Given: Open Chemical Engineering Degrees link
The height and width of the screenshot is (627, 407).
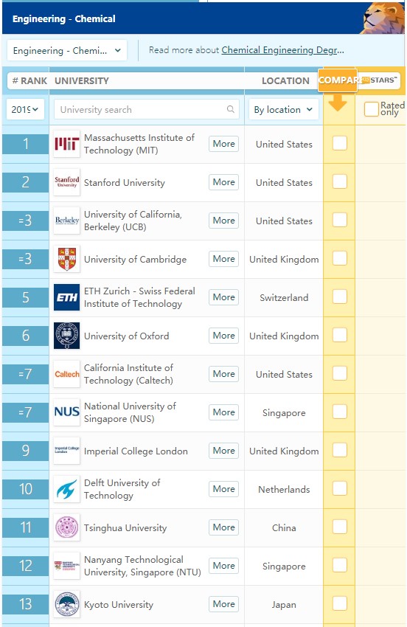Looking at the screenshot, I should point(282,50).
